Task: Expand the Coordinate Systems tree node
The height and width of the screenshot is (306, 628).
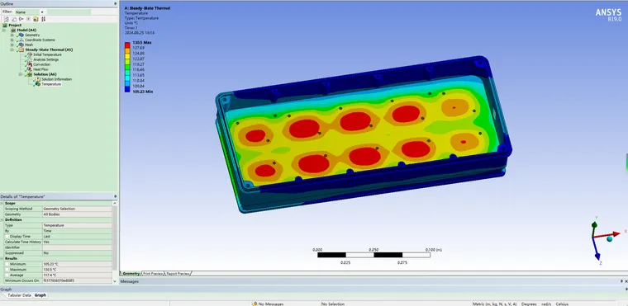Action: [12, 40]
